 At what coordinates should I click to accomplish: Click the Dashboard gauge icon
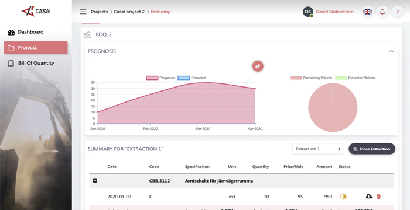point(11,32)
